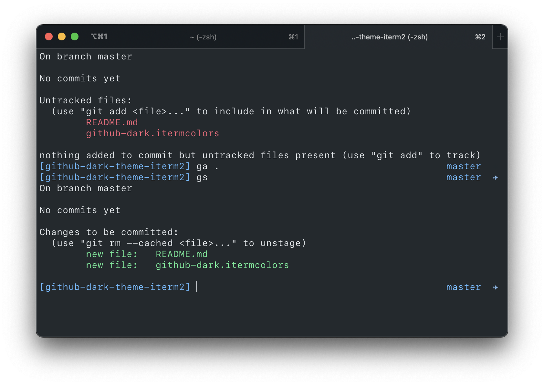
Task: Click red github-dark.itermcolors untracked file
Action: [x=152, y=133]
